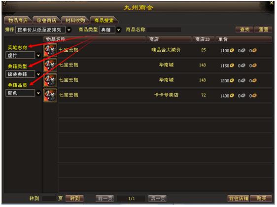Click the 前往店铺 button
This screenshot has width=277, height=207.
pos(239,198)
